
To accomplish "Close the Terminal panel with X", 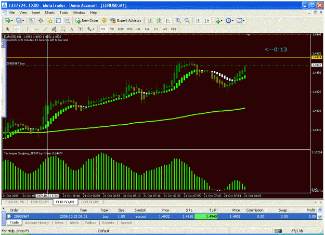I will click(3, 208).
